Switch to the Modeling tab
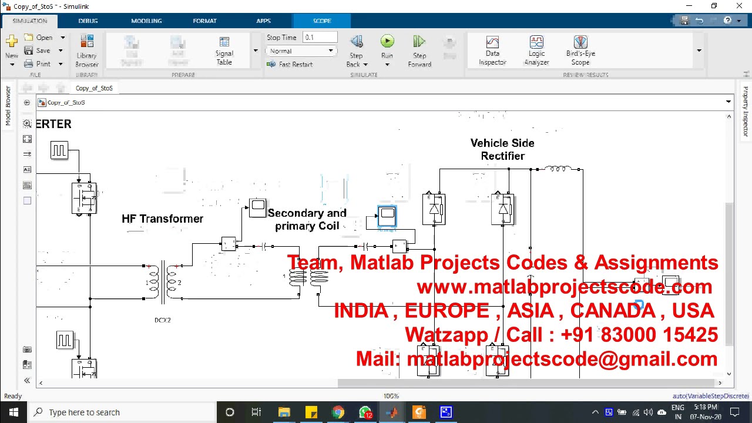This screenshot has width=752, height=423. [x=146, y=21]
